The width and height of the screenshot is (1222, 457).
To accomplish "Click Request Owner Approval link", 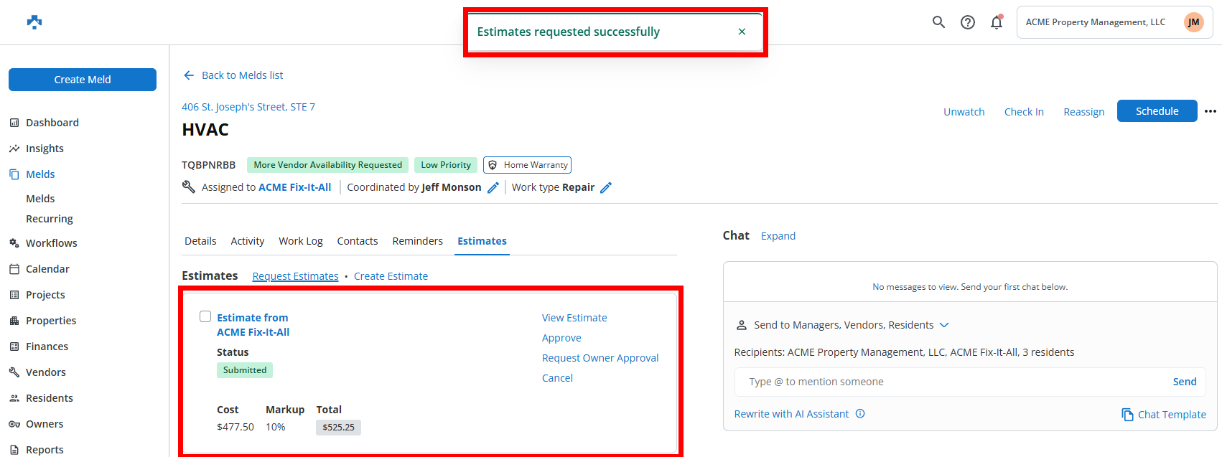I will (x=600, y=358).
